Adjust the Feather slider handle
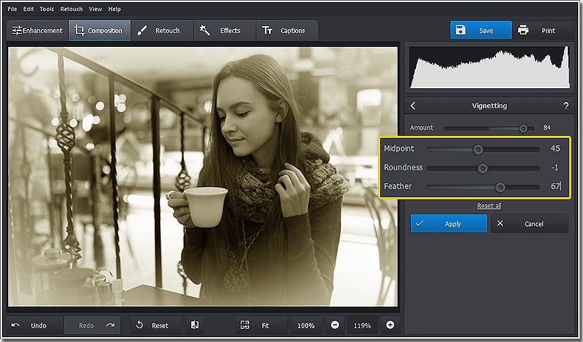 500,188
